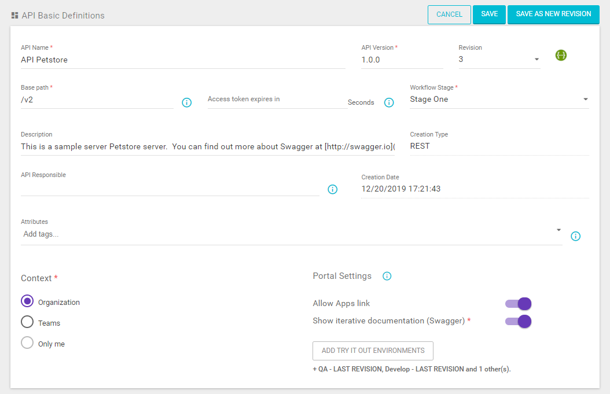
Task: Click the Portal Settings info icon
Action: click(387, 276)
